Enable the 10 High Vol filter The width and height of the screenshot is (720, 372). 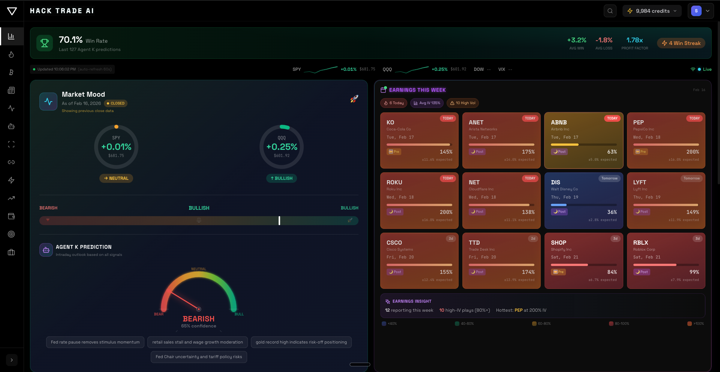tap(462, 103)
